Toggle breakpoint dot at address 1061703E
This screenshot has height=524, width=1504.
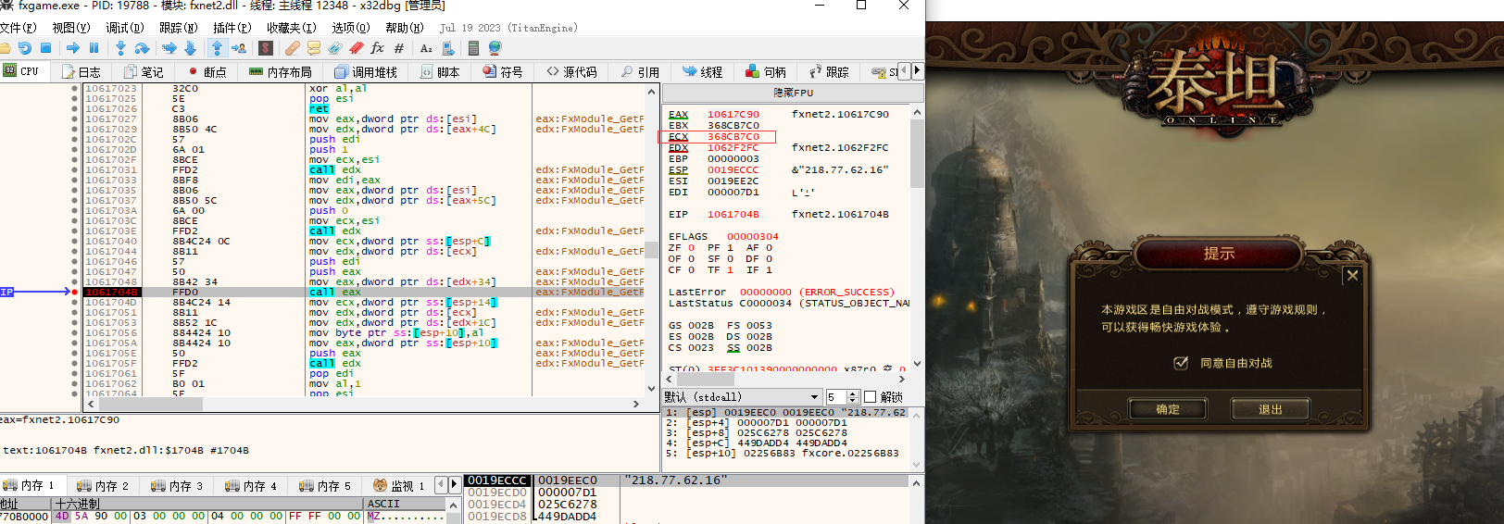[75, 231]
